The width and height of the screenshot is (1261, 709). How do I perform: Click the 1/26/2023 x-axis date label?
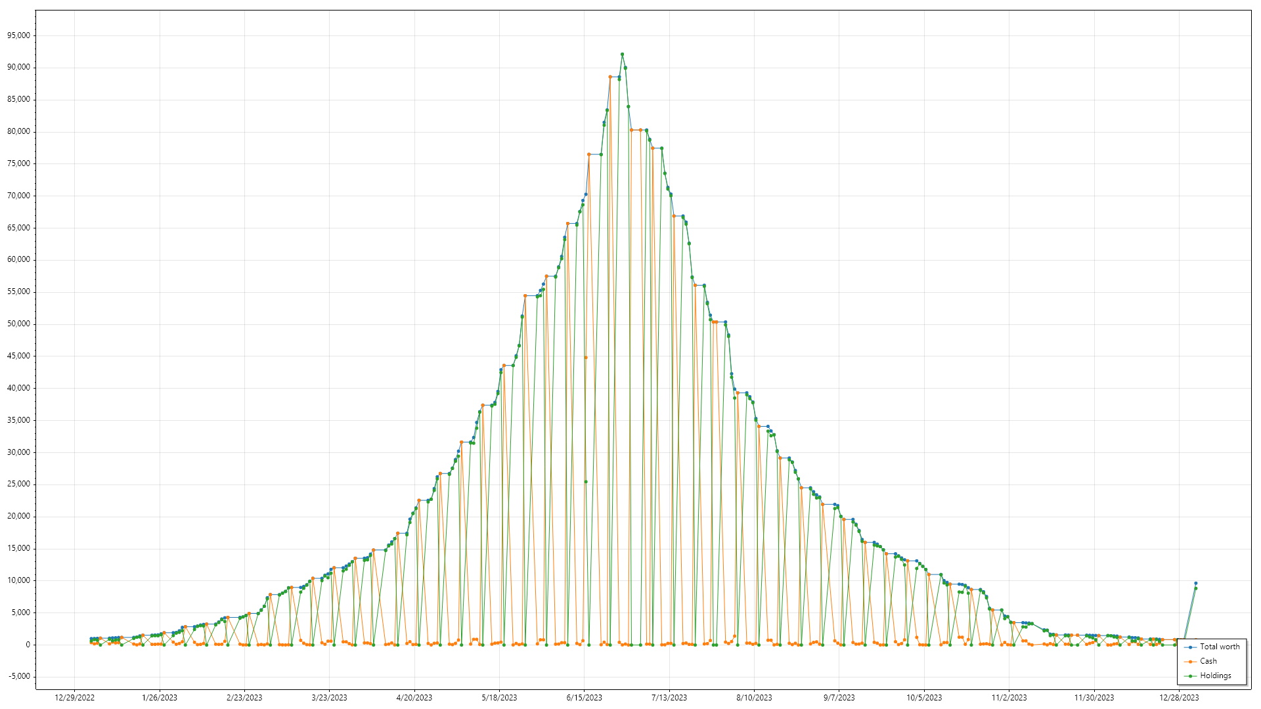(160, 698)
